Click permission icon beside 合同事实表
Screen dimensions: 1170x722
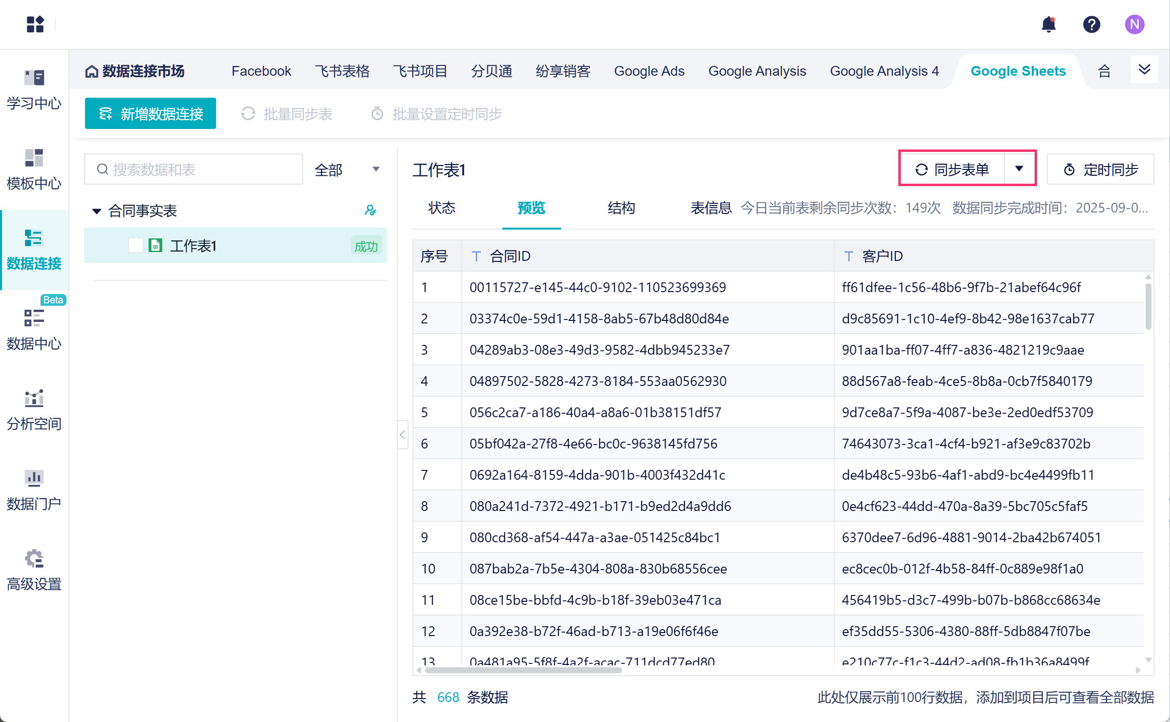point(370,211)
